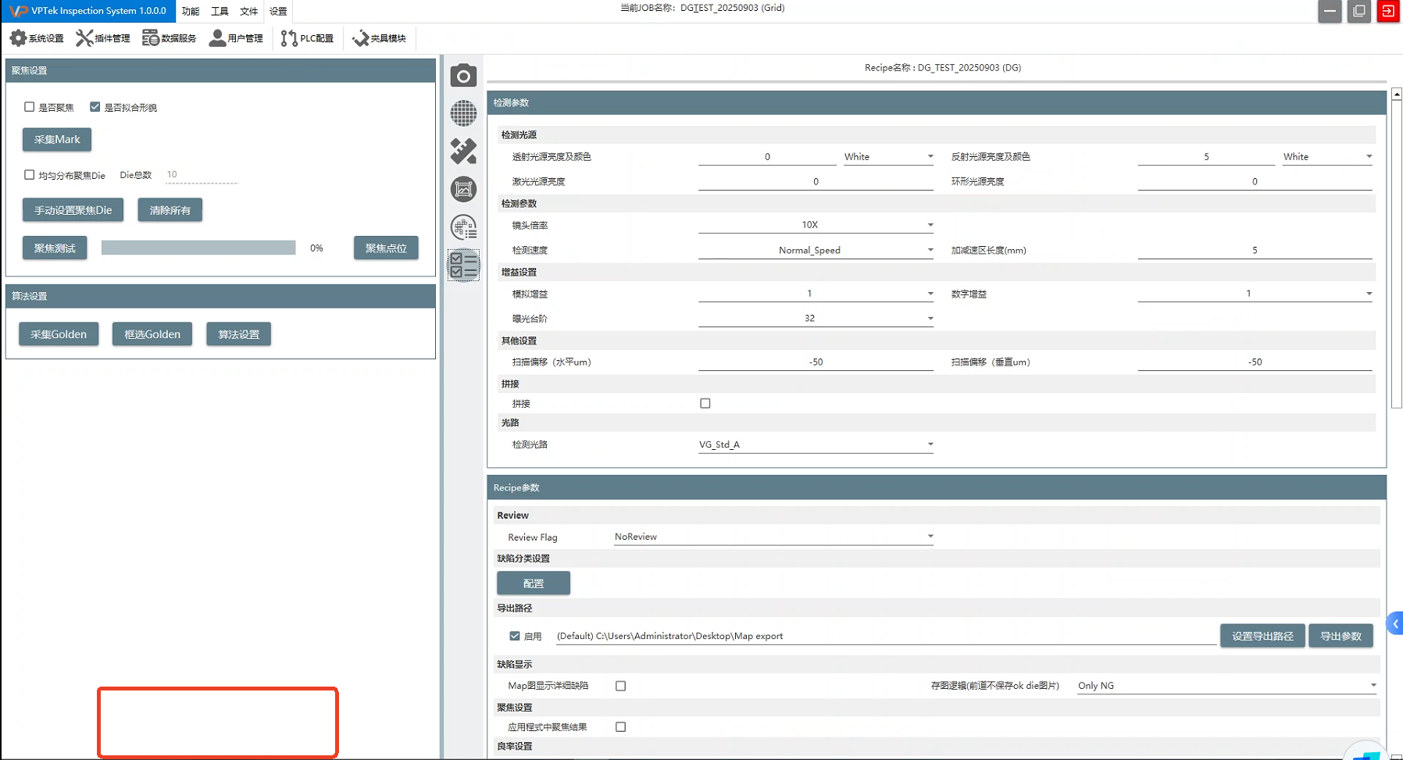The image size is (1403, 760).
Task: Toggle the 拼接 checkbox
Action: point(705,404)
